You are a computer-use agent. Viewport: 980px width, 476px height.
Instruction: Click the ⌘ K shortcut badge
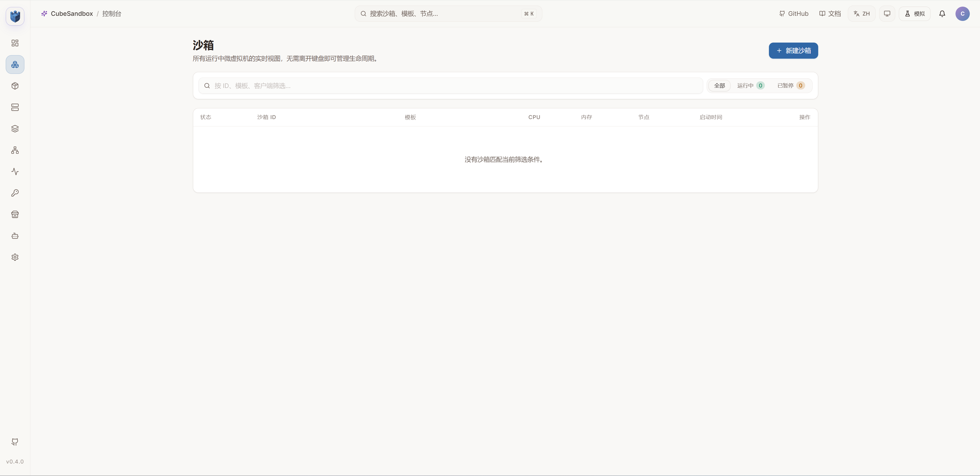click(529, 14)
